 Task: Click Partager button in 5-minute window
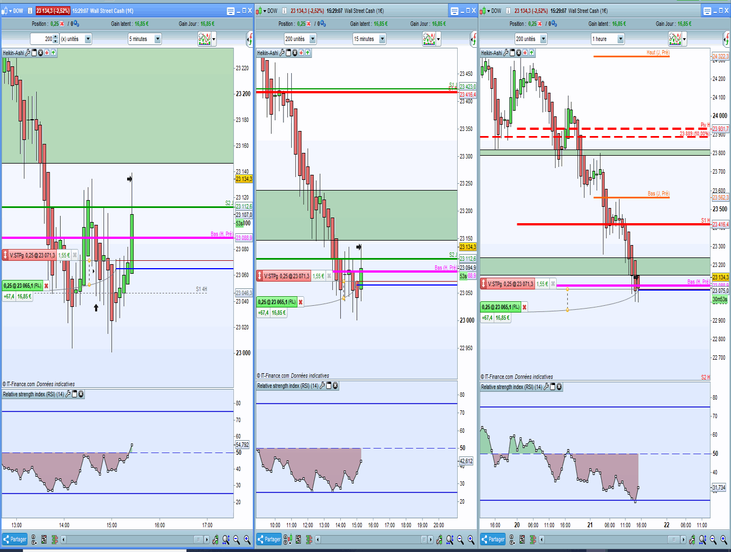tap(15, 539)
